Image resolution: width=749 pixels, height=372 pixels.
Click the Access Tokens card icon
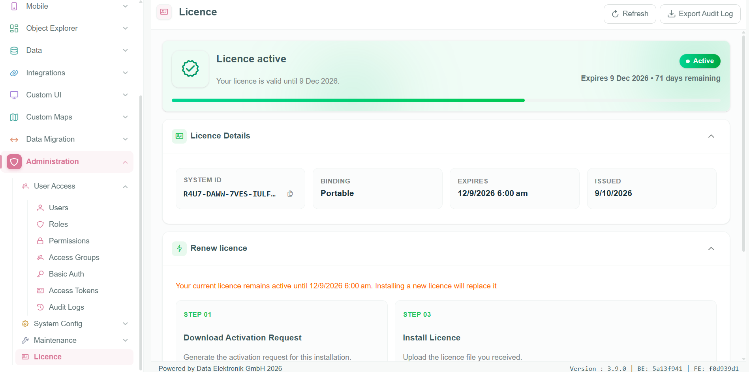coord(40,291)
